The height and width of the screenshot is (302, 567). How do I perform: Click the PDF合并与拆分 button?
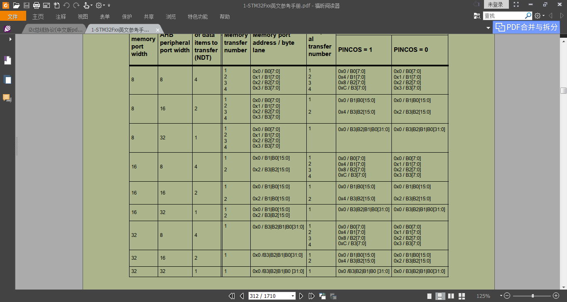526,27
